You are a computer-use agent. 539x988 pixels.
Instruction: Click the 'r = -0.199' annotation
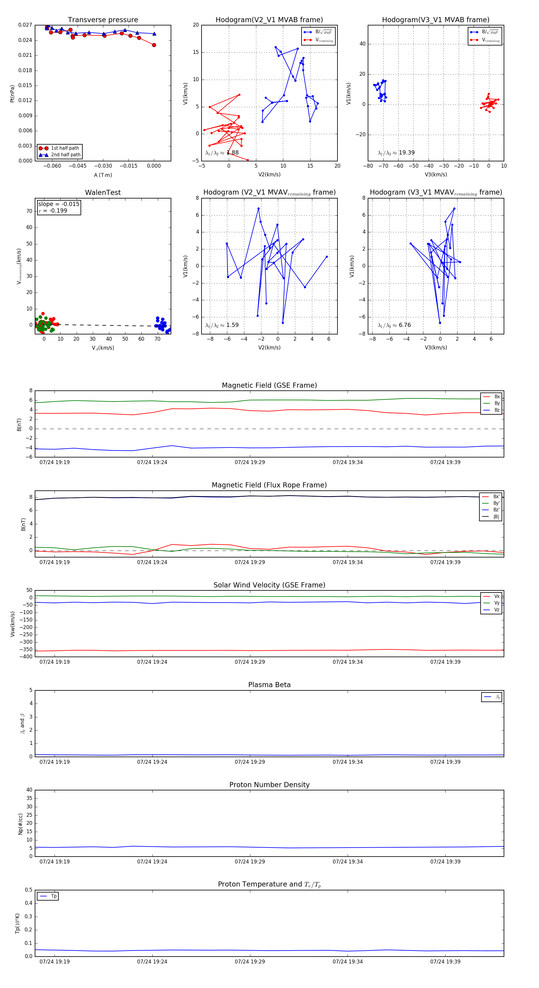click(x=53, y=210)
